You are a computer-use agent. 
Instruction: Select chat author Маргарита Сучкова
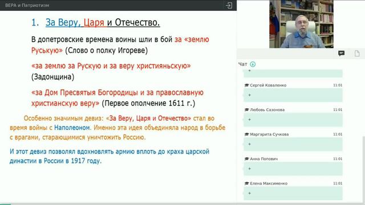pos(269,134)
